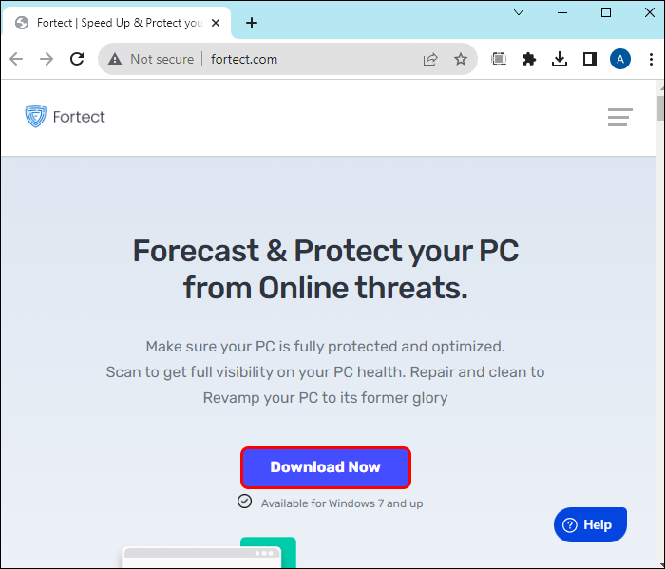
Task: Open the Help chat widget
Action: click(590, 524)
